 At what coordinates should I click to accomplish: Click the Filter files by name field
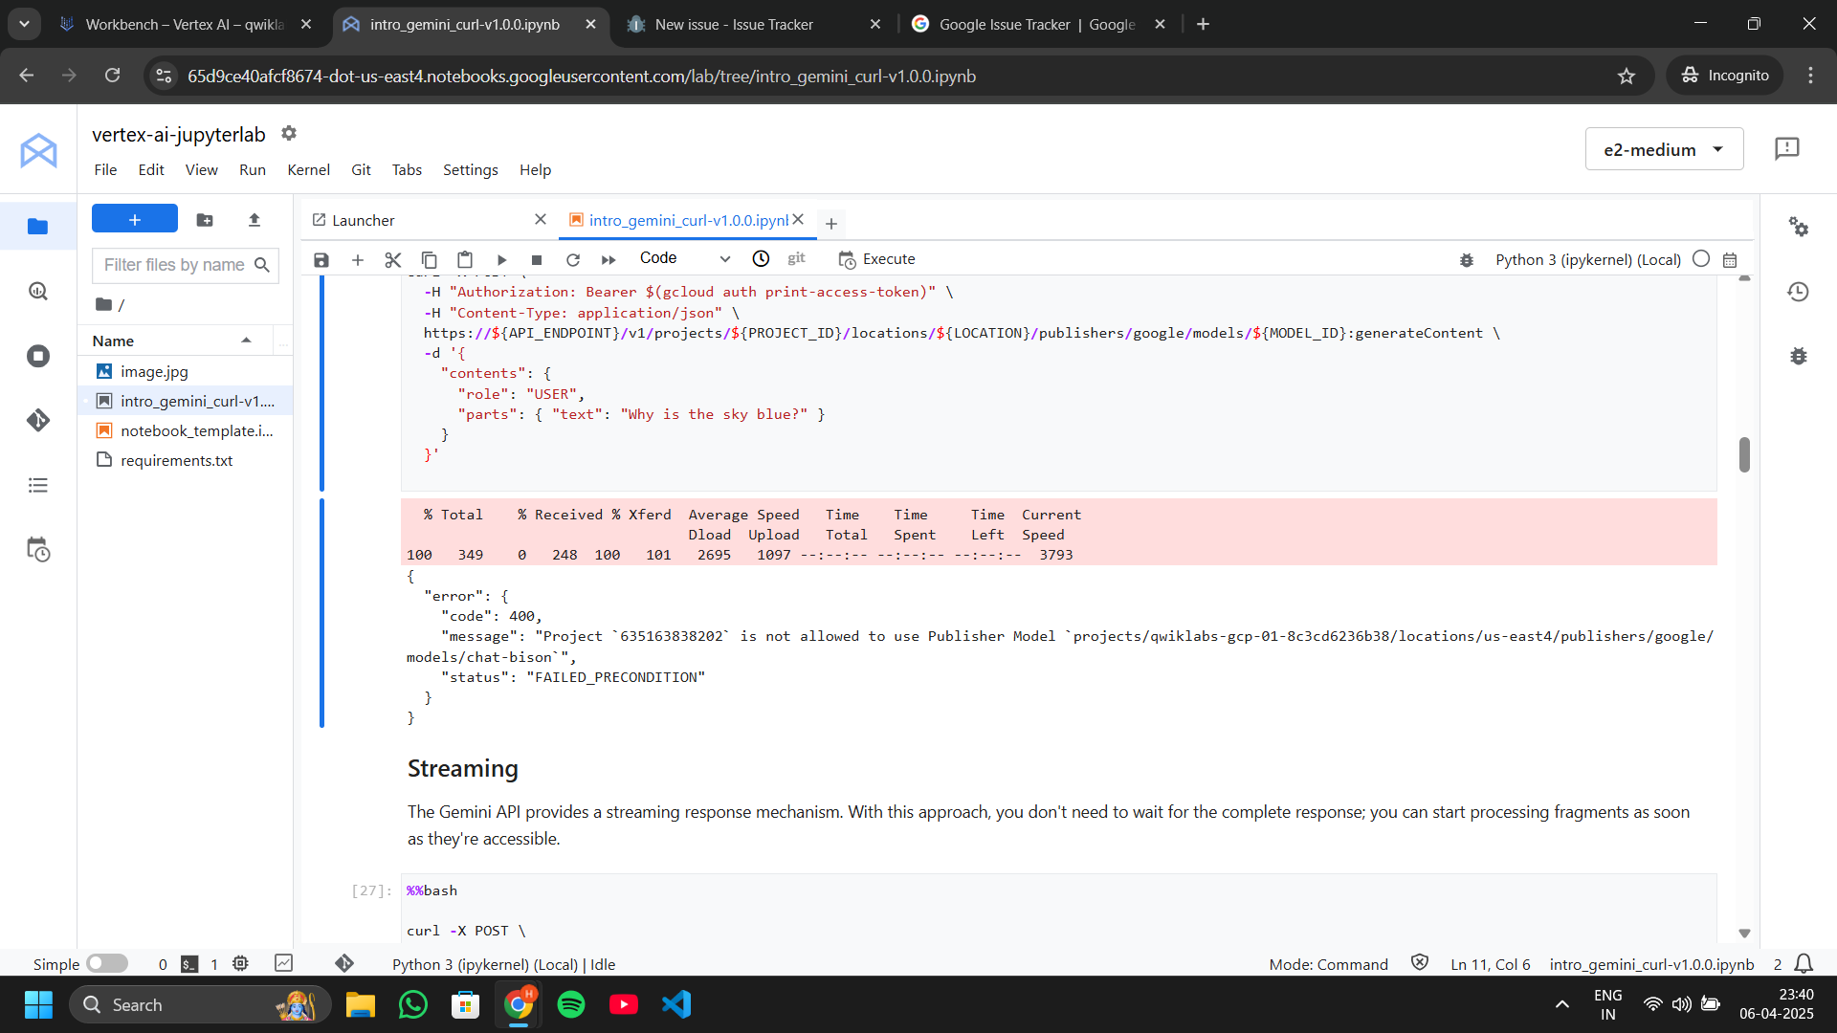pyautogui.click(x=174, y=265)
